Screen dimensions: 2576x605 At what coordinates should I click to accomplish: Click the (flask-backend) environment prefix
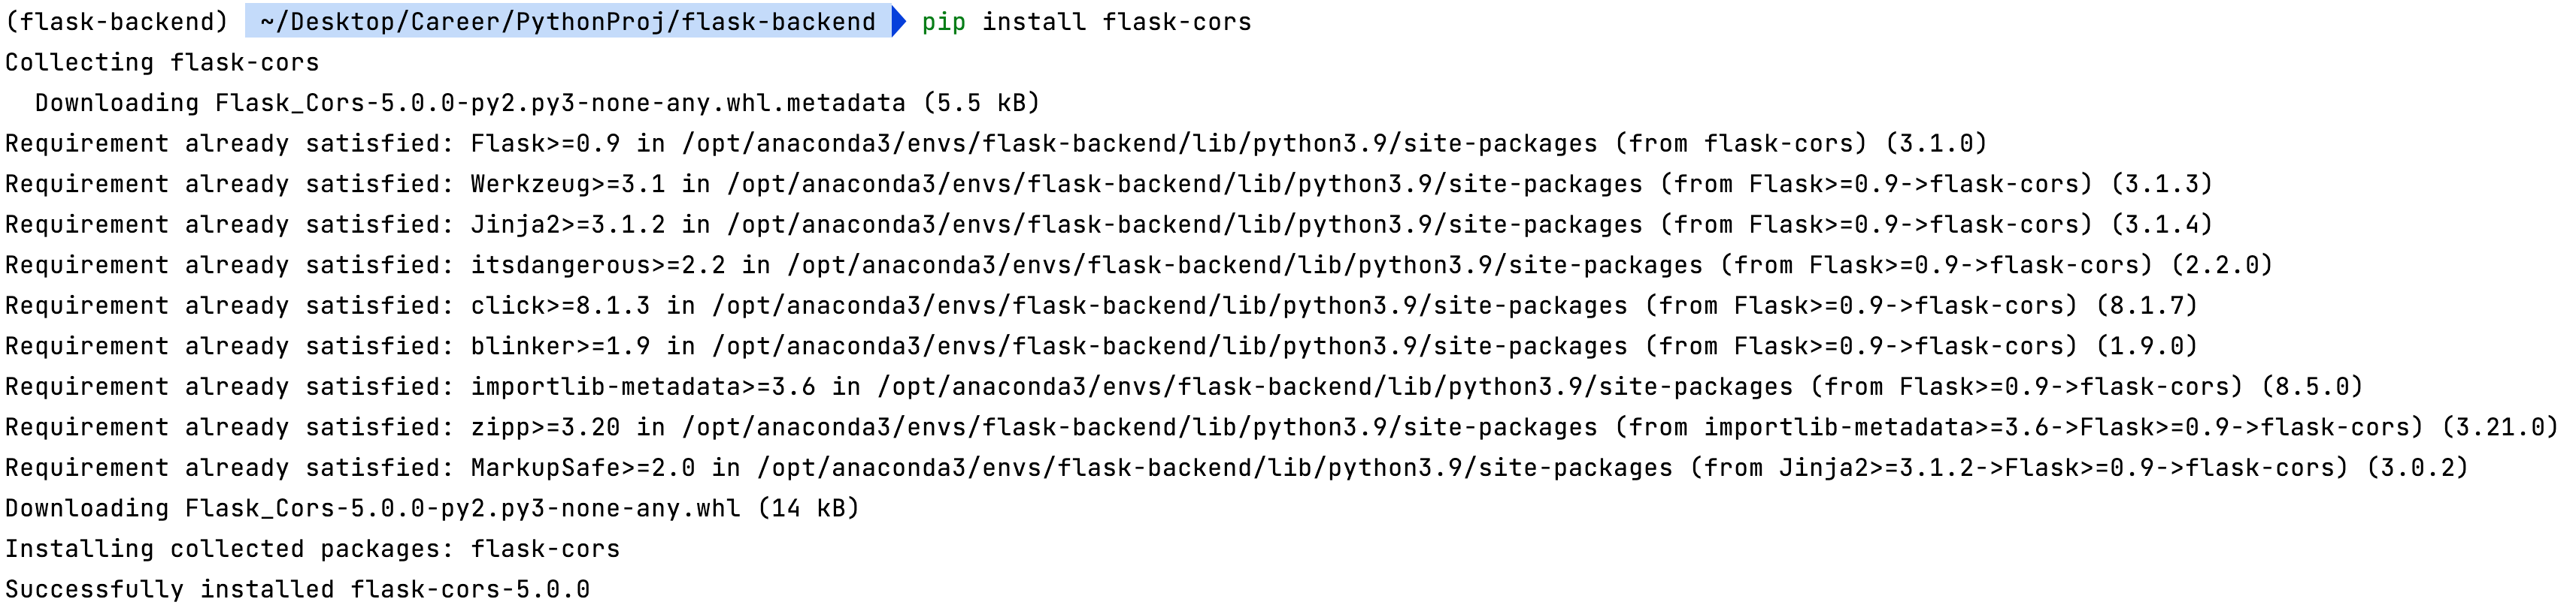[117, 21]
